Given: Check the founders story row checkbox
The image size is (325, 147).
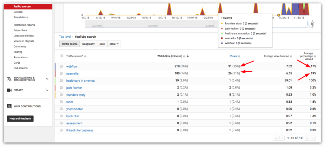Looking at the screenshot, I should point(61,95).
